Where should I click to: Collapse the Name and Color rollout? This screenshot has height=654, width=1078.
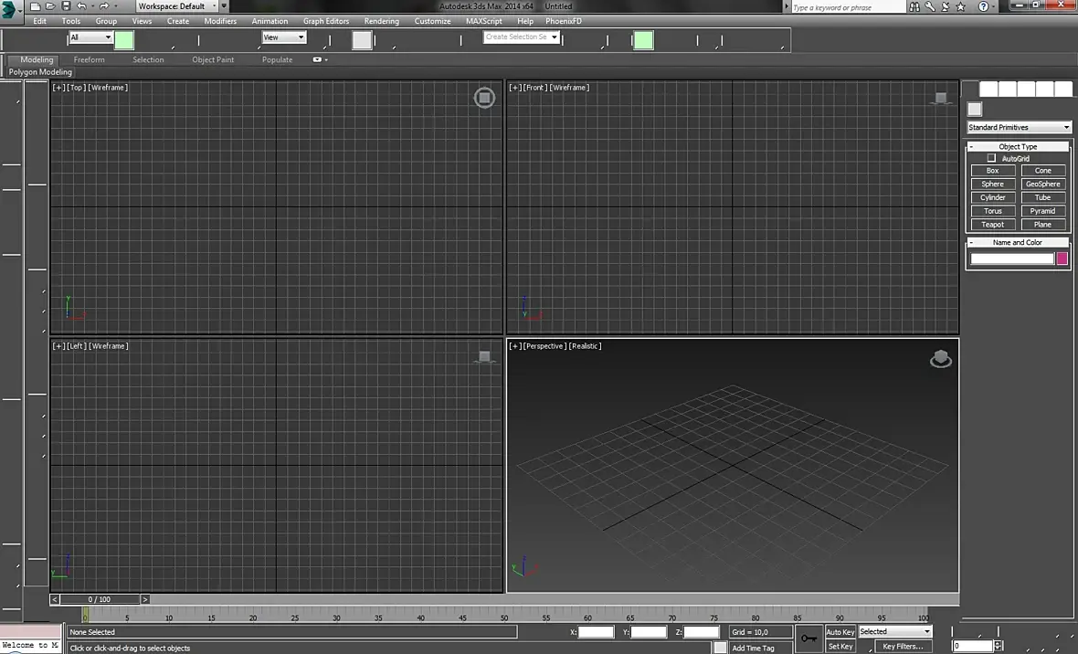(x=1019, y=243)
